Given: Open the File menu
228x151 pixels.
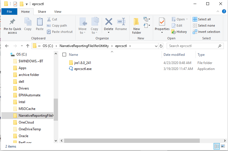Looking at the screenshot, I should [9, 12].
